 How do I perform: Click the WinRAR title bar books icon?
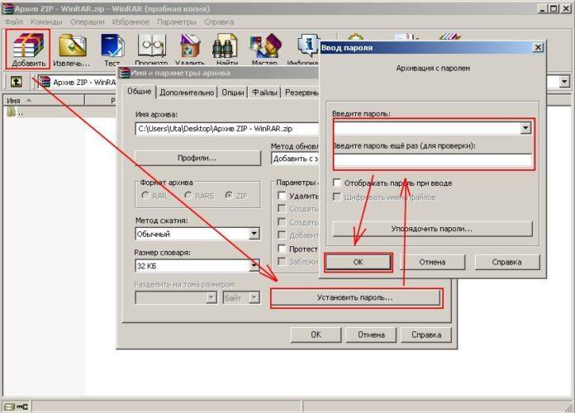click(7, 9)
